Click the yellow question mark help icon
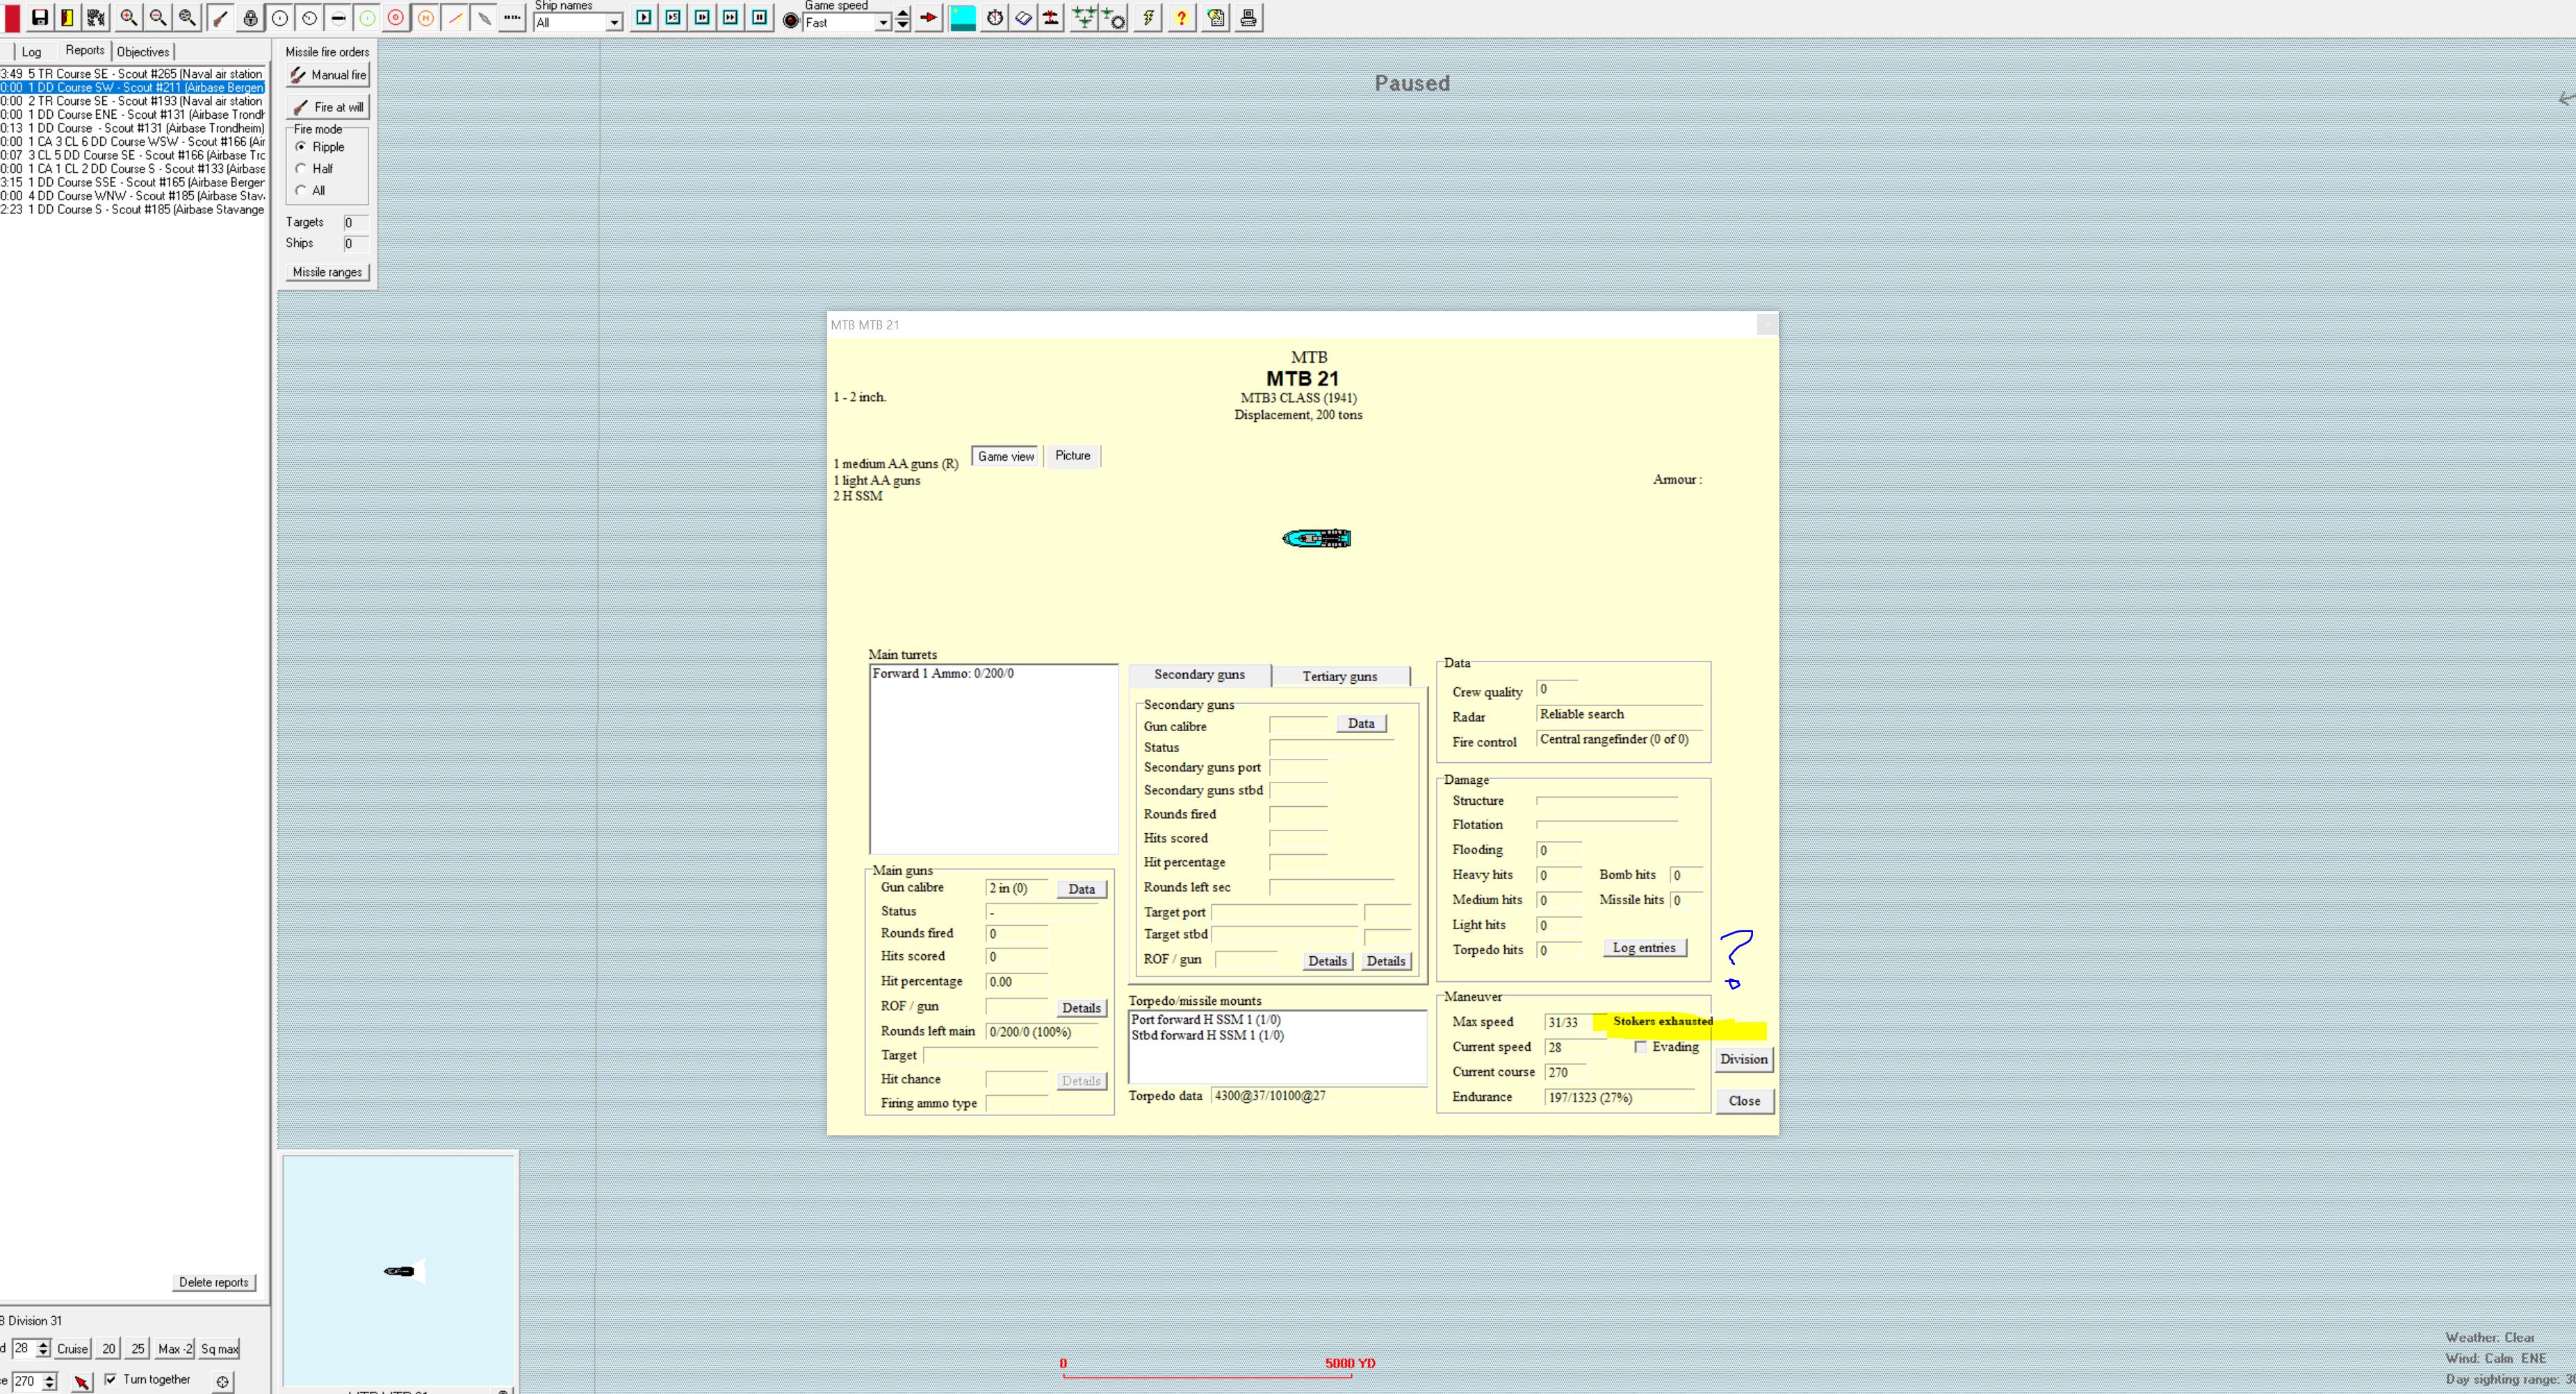Viewport: 2576px width, 1394px height. coord(1181,17)
